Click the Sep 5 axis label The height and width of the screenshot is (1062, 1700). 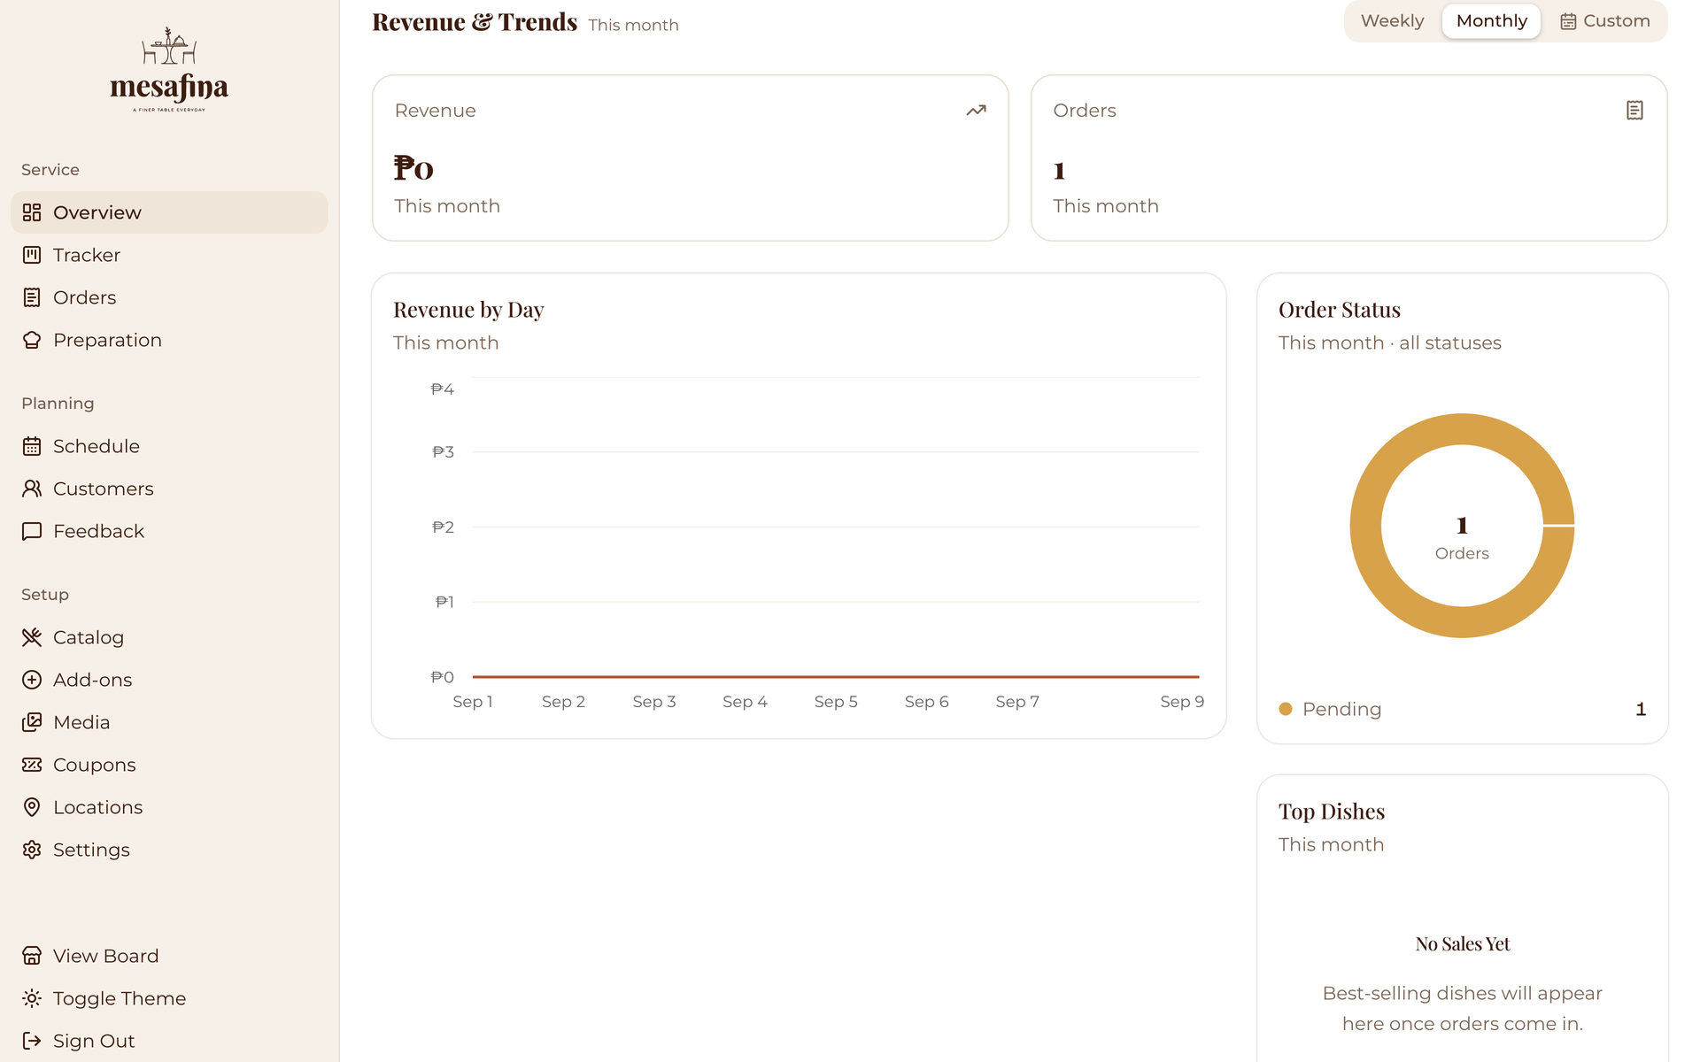836,702
